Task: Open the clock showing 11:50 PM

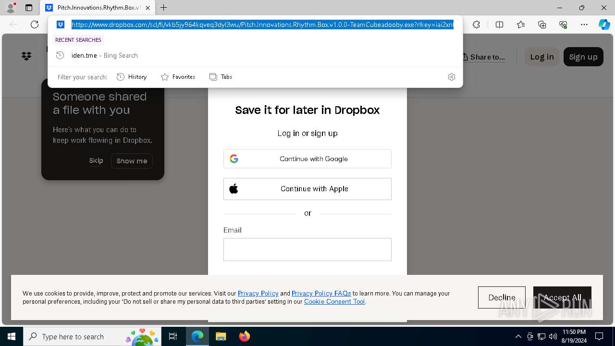Action: (x=574, y=336)
